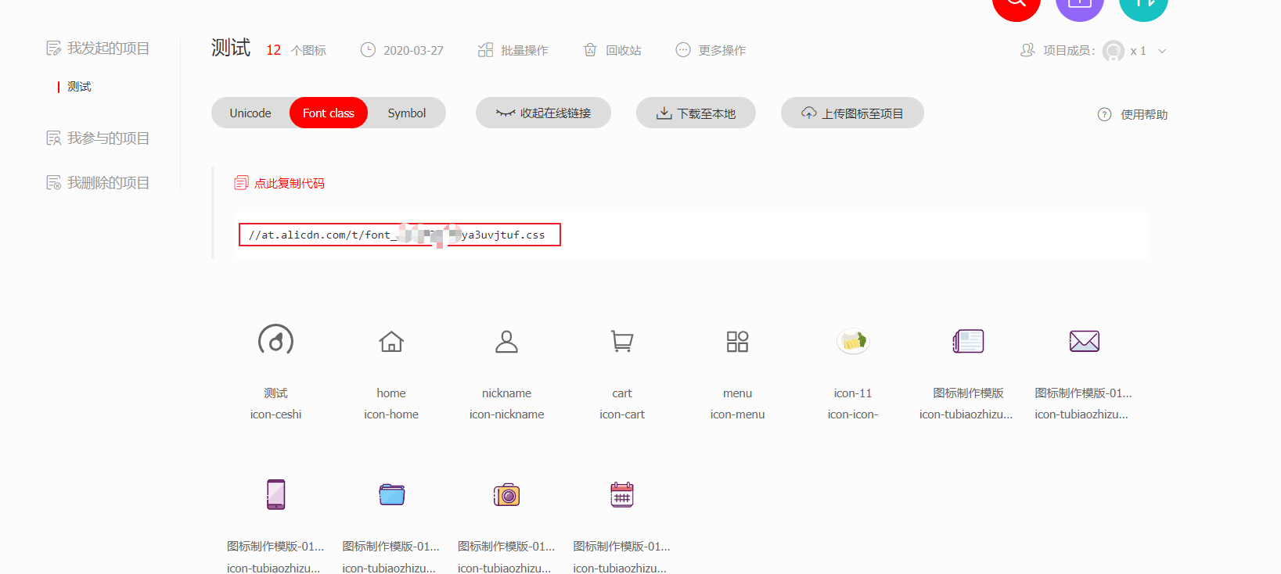The image size is (1281, 574).
Task: Click the 项目成员 people icon
Action: [x=1027, y=50]
